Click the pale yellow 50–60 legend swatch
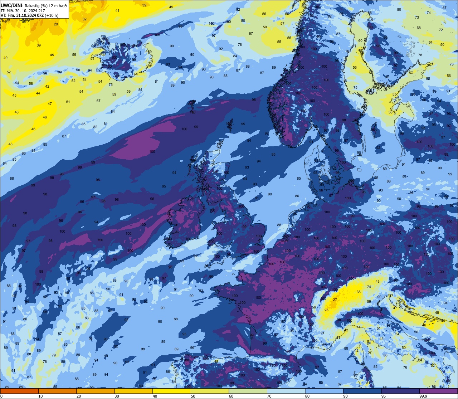 [x=210, y=391]
